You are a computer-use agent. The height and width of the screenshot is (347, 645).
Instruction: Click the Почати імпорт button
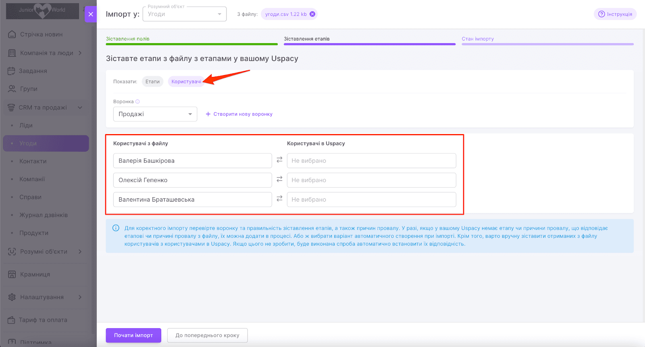pos(133,335)
